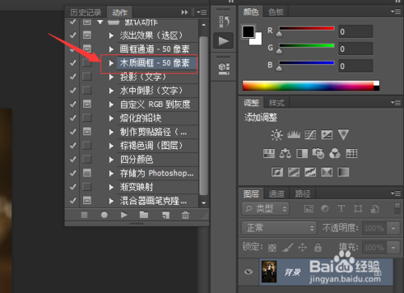Screen dimensions: 404x293
Task: Play the selected action from panel bottom
Action: [x=124, y=214]
